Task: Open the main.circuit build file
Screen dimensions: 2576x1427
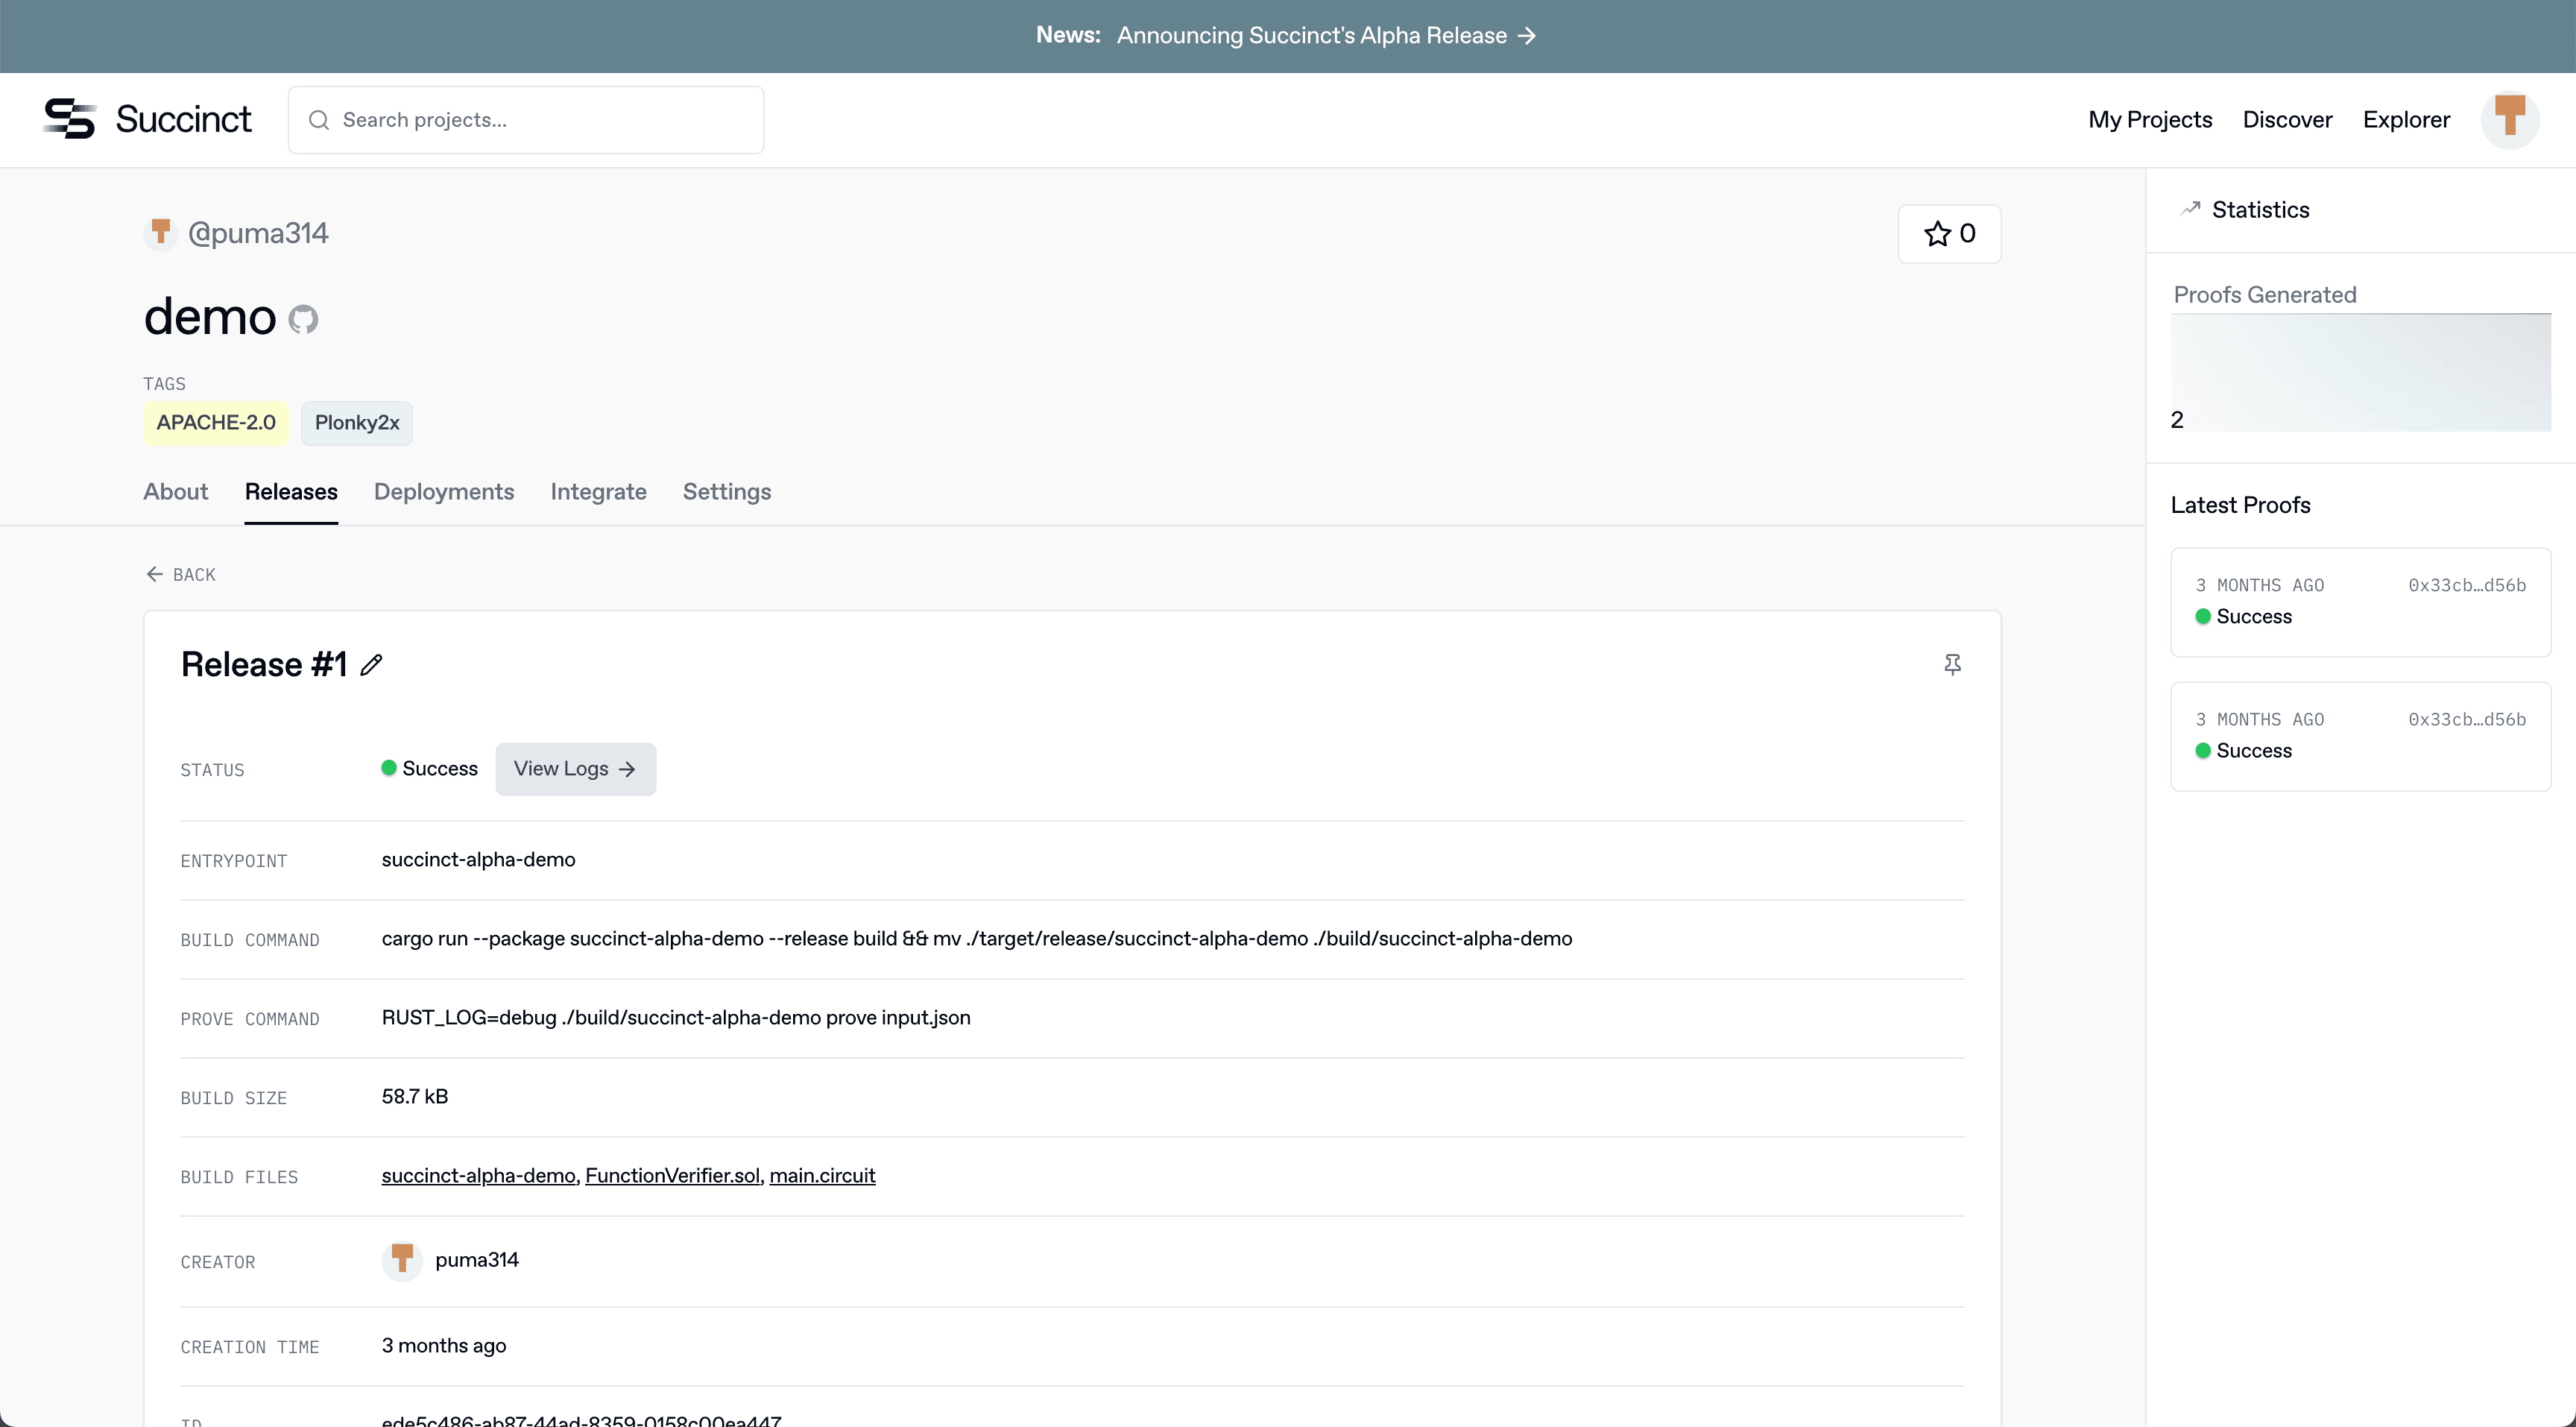Action: pos(822,1176)
